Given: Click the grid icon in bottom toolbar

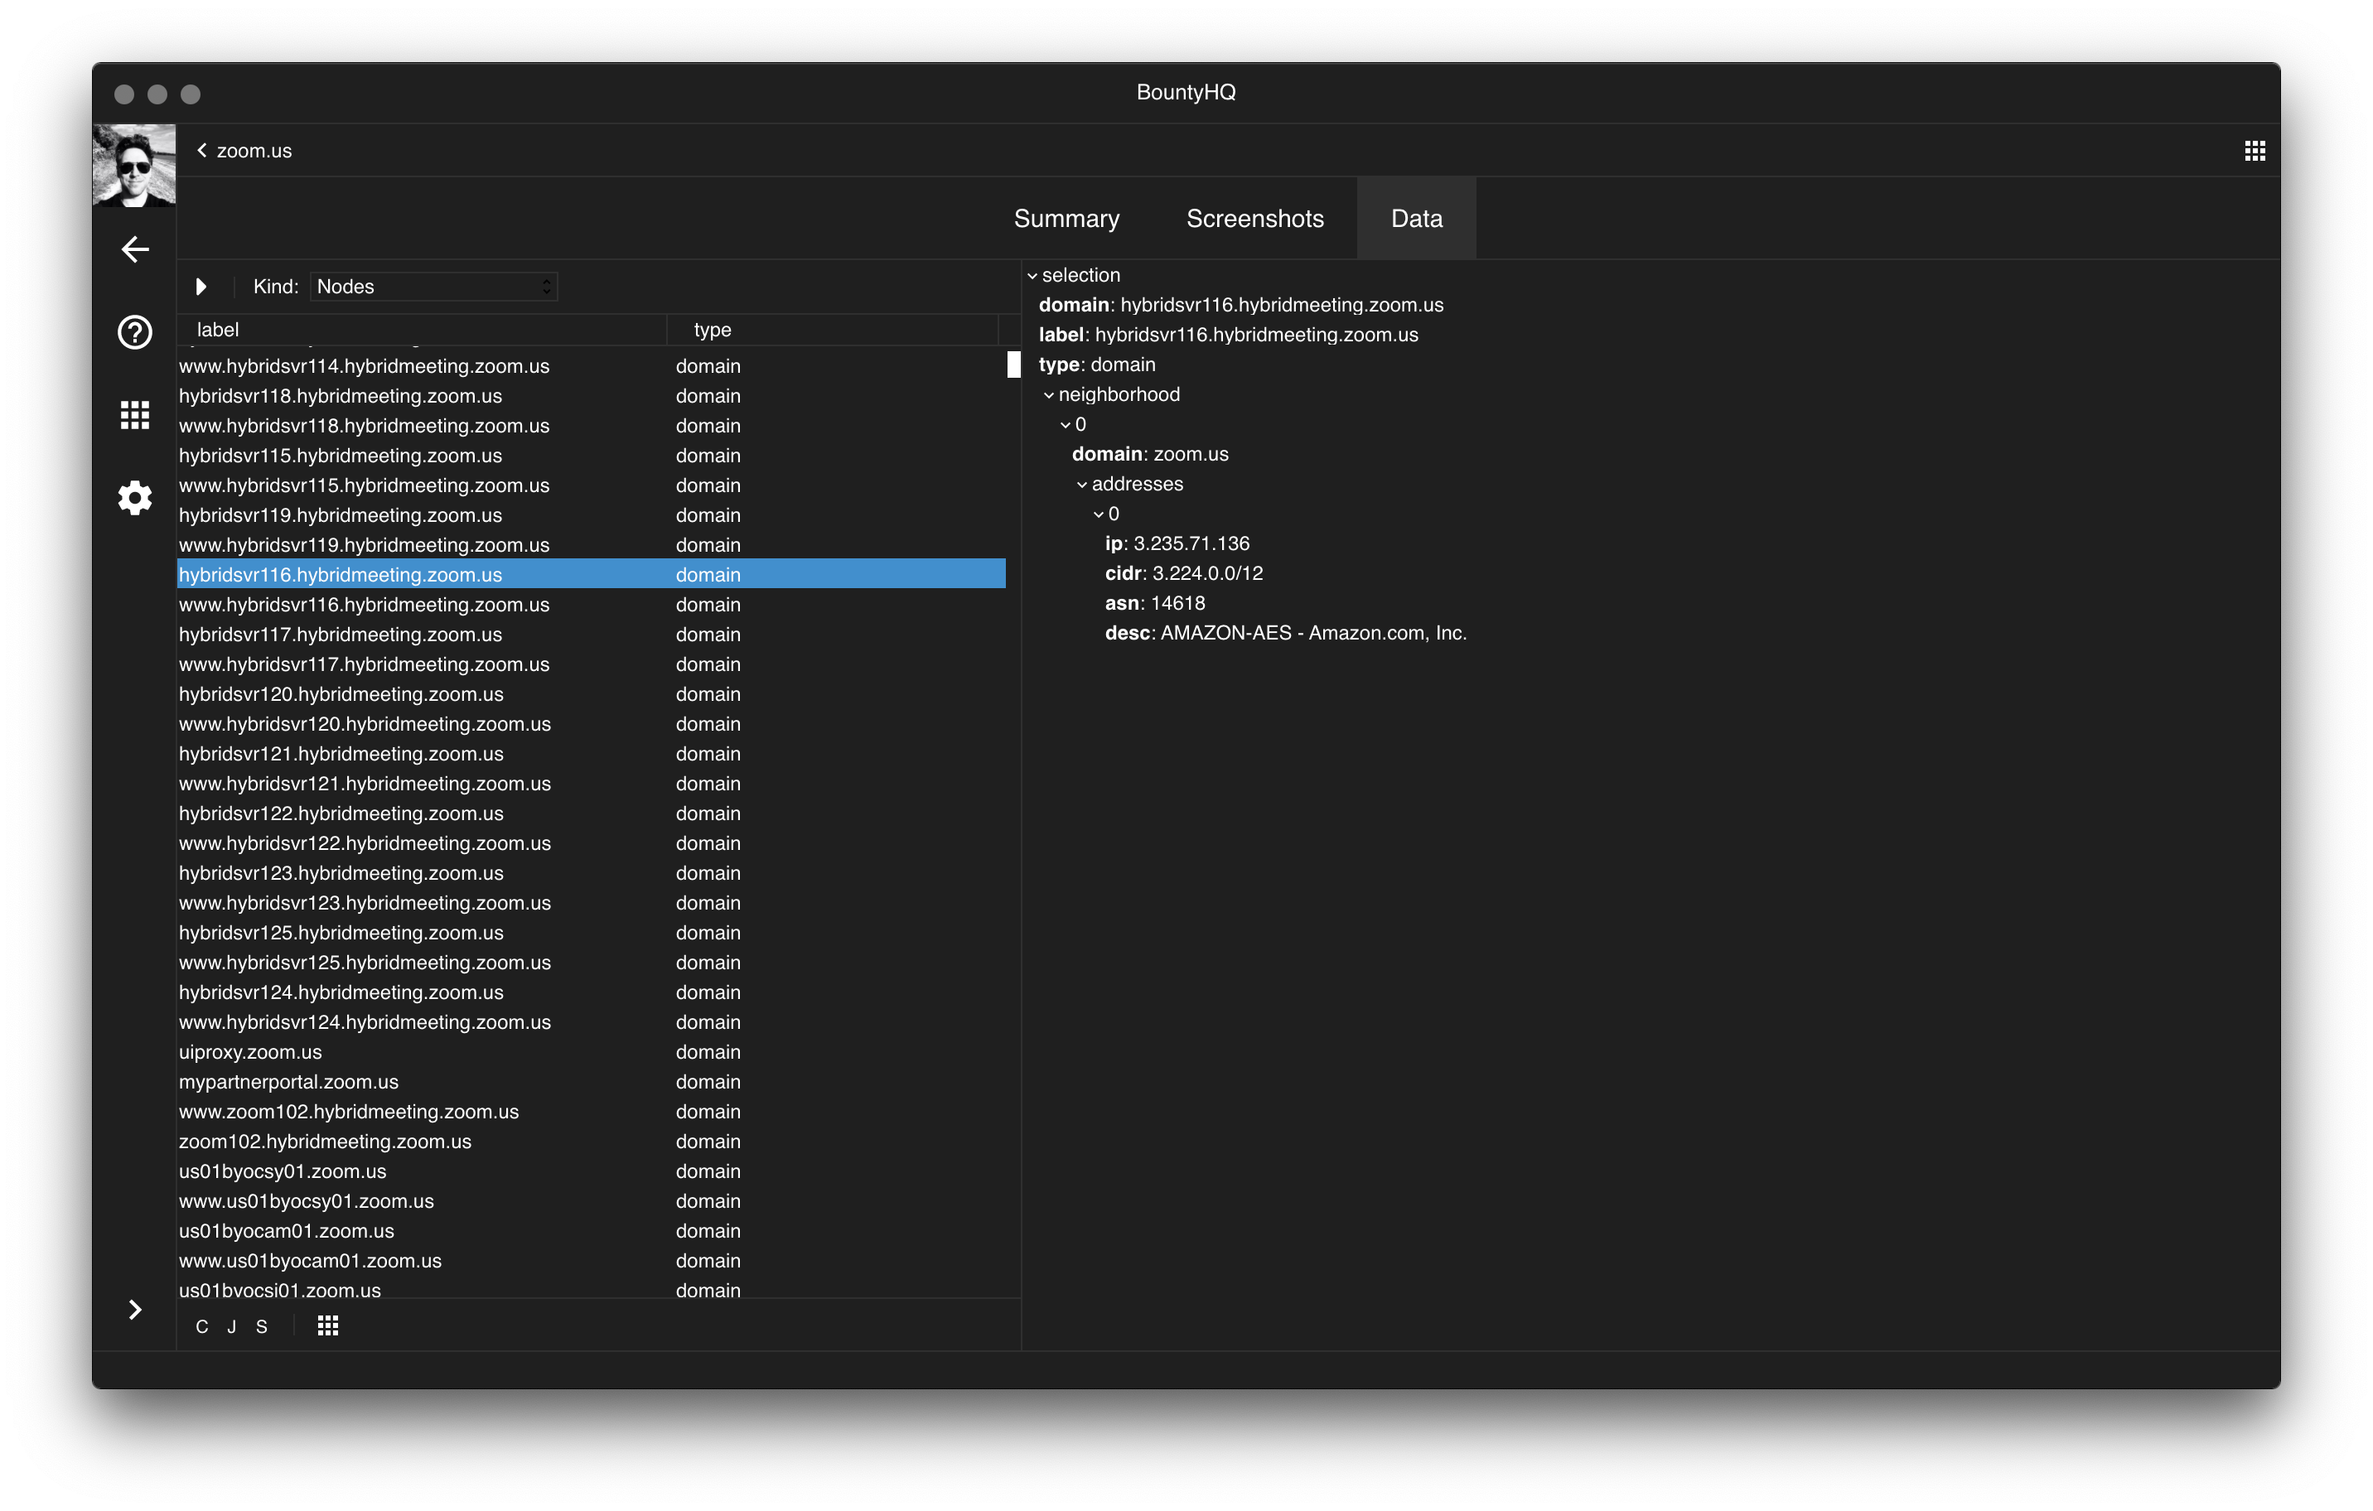Looking at the screenshot, I should click(328, 1325).
